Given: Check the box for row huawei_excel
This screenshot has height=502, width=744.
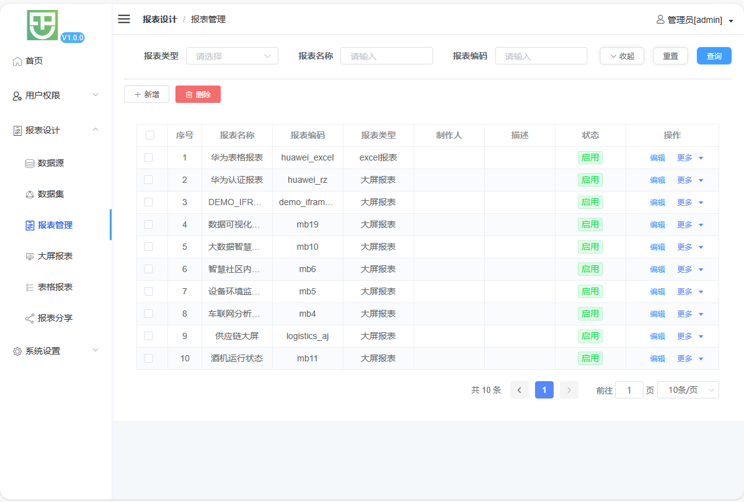Looking at the screenshot, I should 149,157.
